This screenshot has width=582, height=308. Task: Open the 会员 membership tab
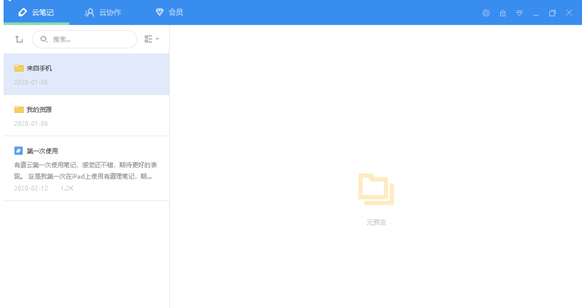coord(170,12)
